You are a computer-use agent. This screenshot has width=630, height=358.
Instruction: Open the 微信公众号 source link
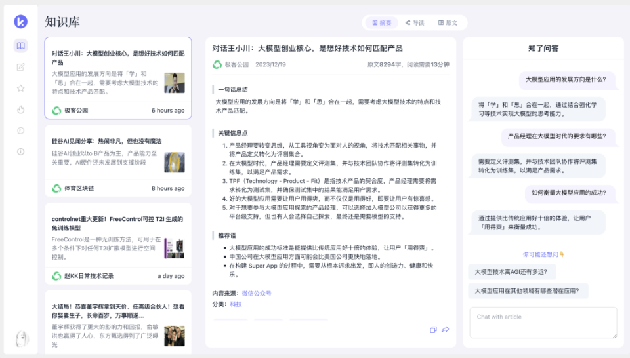[x=256, y=293]
